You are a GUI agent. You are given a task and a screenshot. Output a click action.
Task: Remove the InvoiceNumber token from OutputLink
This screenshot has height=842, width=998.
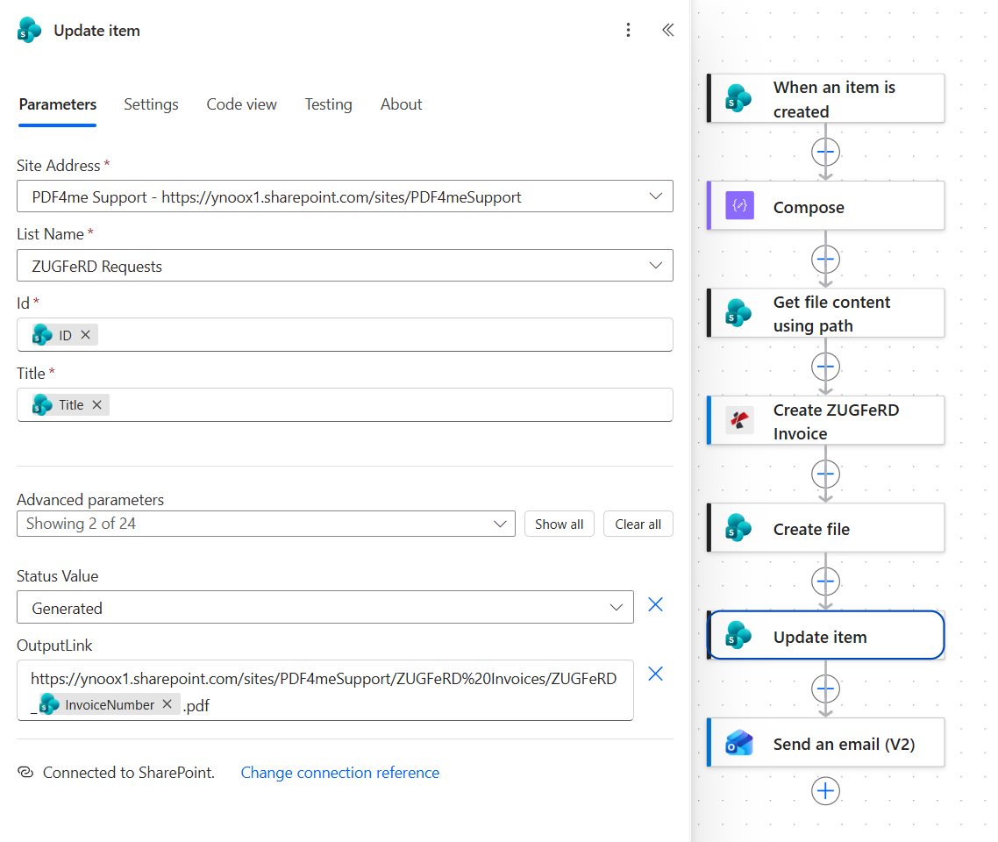coord(167,704)
